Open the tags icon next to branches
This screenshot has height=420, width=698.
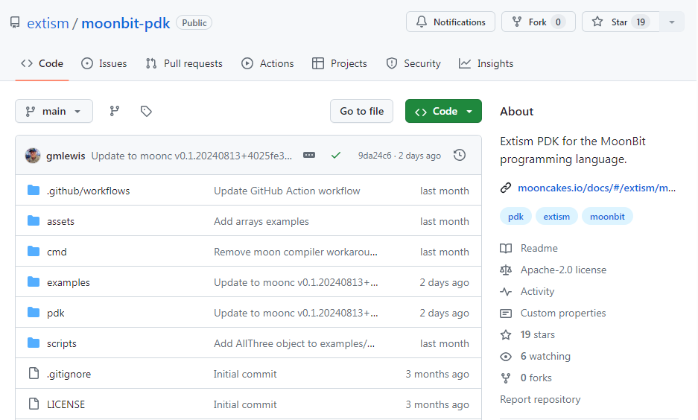(x=146, y=111)
